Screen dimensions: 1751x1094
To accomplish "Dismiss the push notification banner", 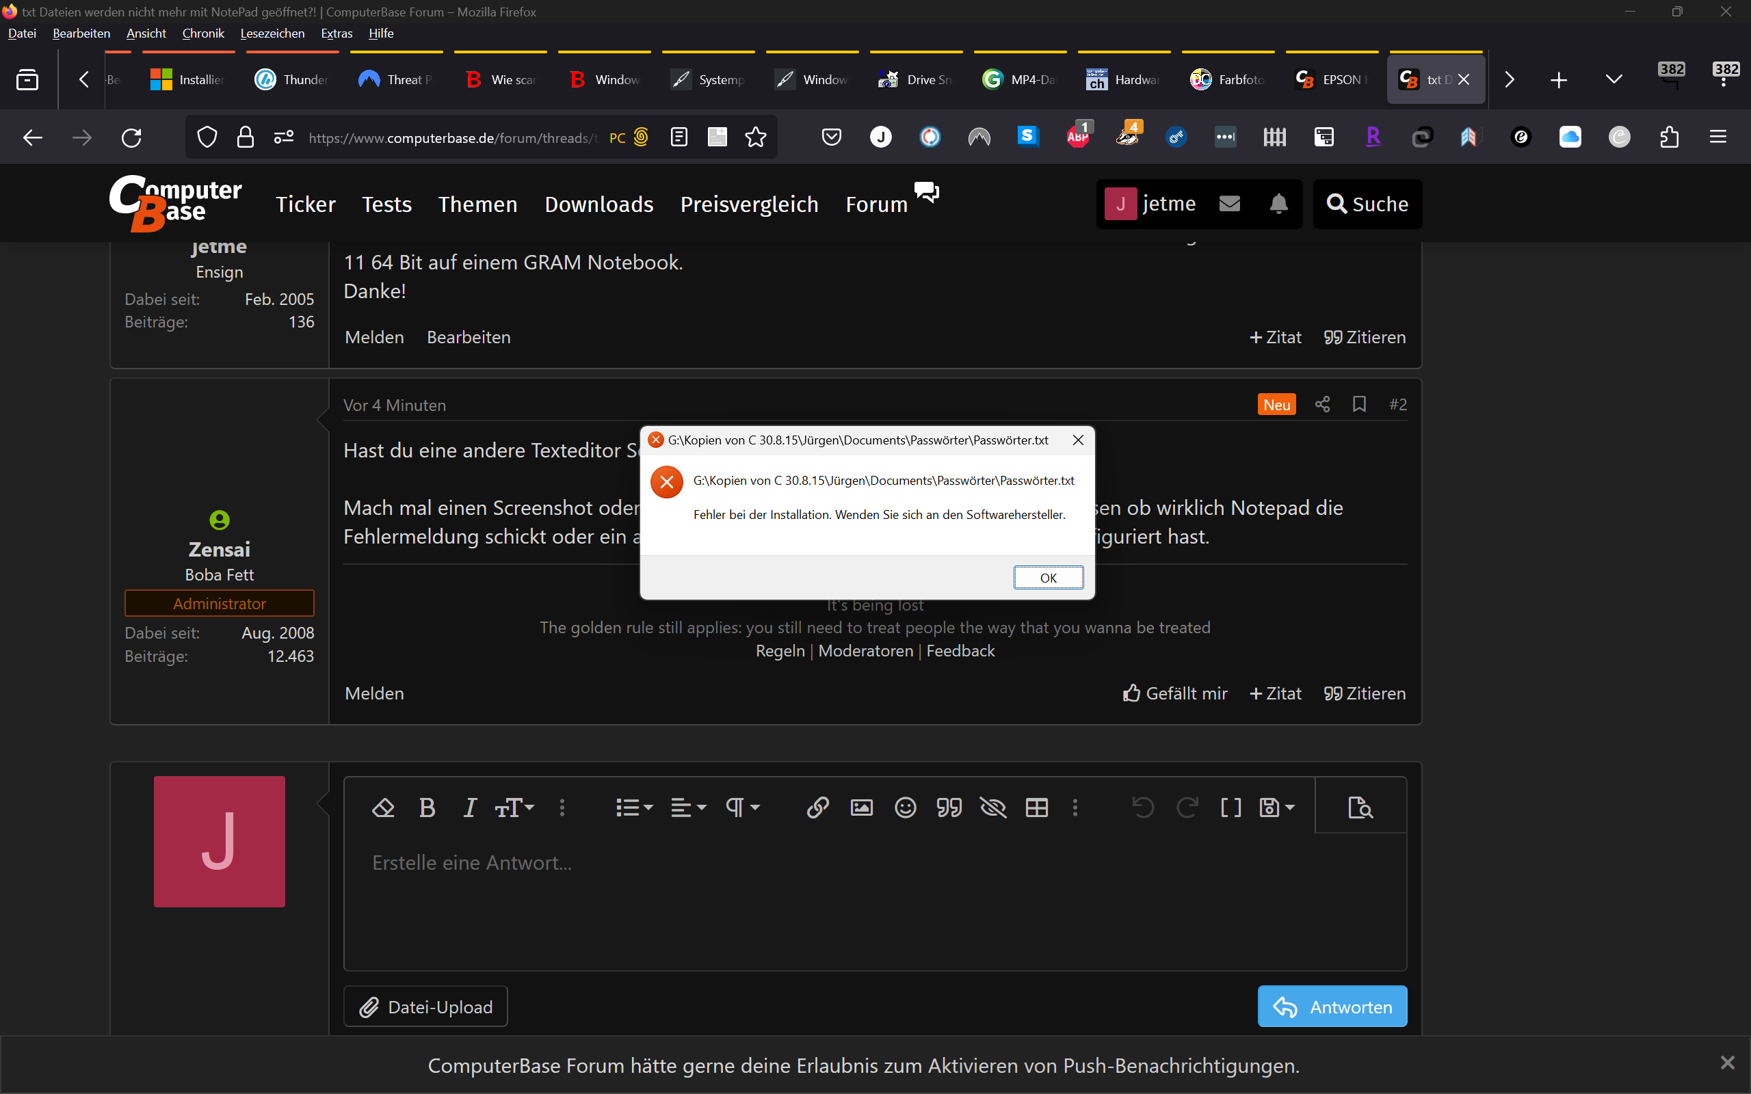I will pos(1727,1062).
